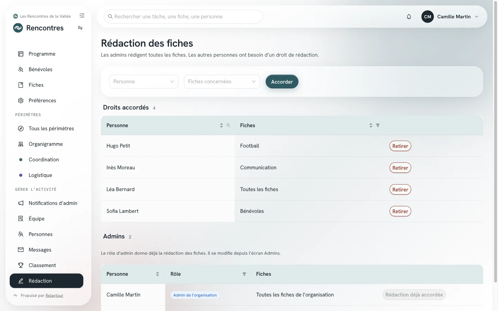Click the Bénévoles people icon
Viewport: 498px width, 311px height.
pos(21,69)
